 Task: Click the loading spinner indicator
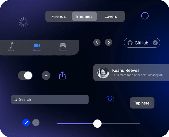(x=24, y=22)
